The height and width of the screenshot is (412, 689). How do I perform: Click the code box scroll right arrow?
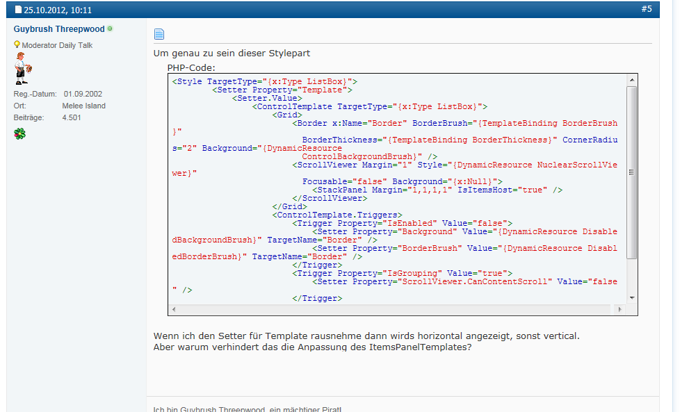(619, 309)
